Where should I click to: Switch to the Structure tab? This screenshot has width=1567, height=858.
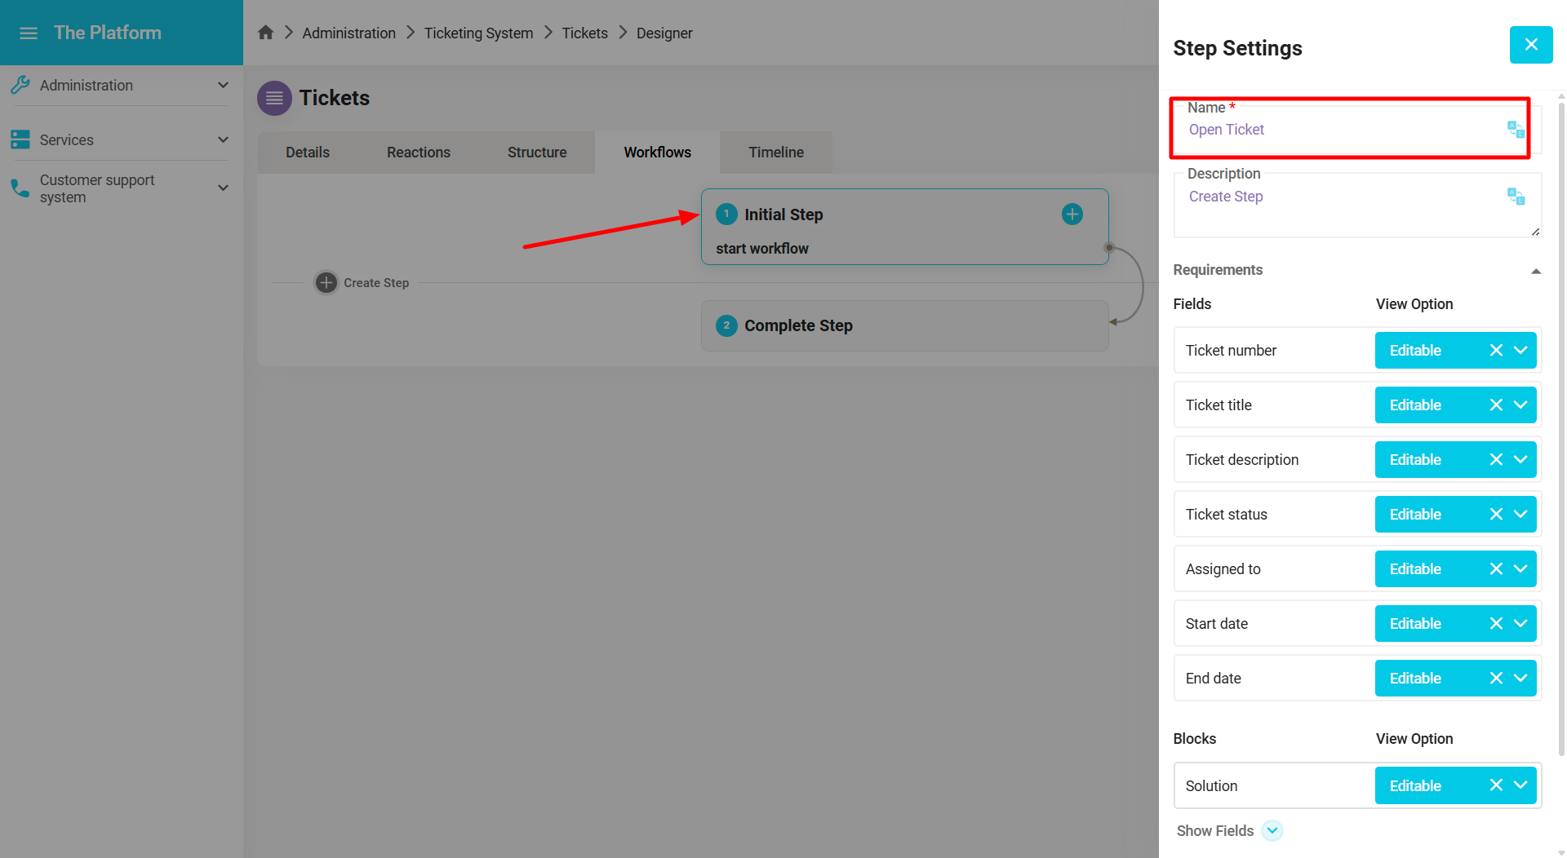point(536,153)
